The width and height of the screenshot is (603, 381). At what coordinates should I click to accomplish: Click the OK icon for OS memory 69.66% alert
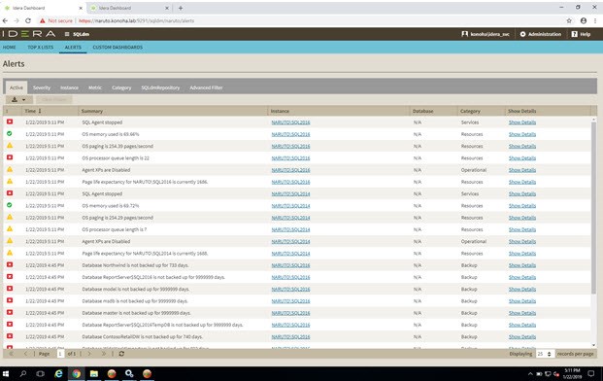click(10, 133)
